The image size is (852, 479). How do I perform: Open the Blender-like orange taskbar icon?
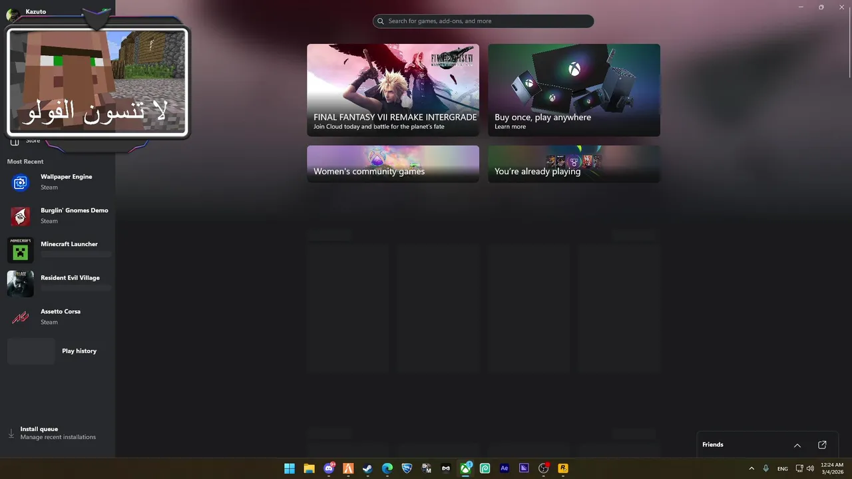tap(348, 468)
